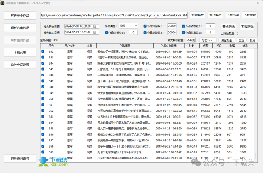Uncheck the checkbox for row 350
Image resolution: width=263 pixels, height=173 pixels.
point(43,99)
